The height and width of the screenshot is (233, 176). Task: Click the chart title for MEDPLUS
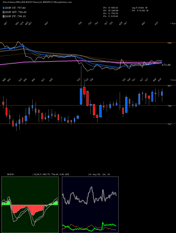click(x=37, y=2)
